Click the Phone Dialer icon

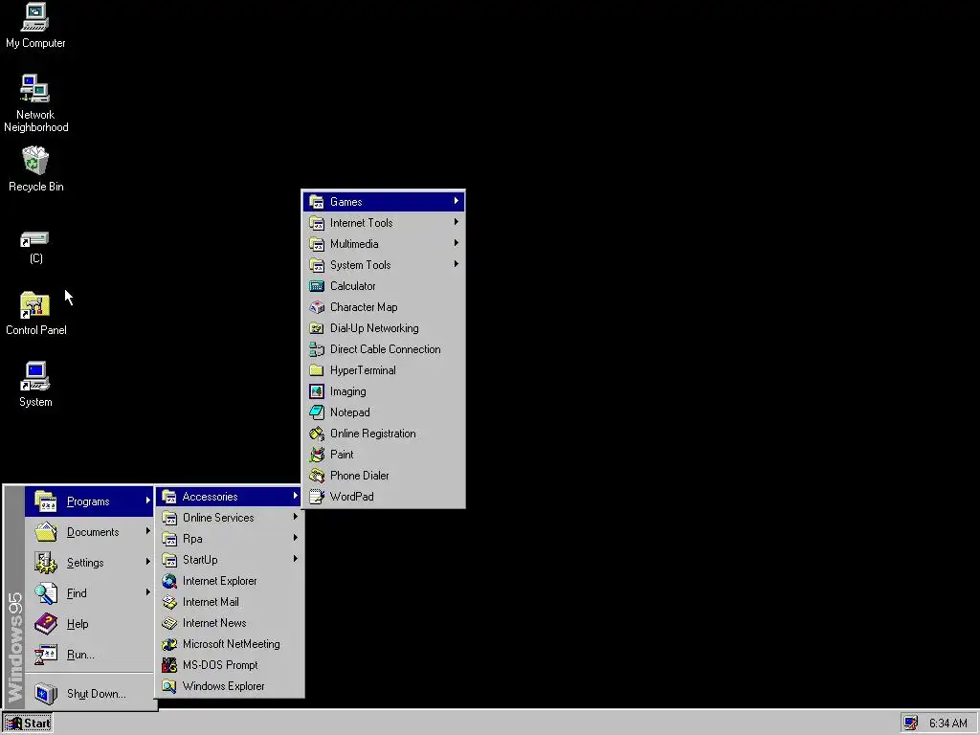coord(317,476)
